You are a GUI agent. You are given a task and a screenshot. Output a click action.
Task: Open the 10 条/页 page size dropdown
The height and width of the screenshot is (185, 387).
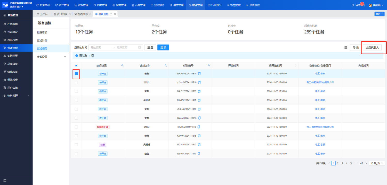click(377, 163)
